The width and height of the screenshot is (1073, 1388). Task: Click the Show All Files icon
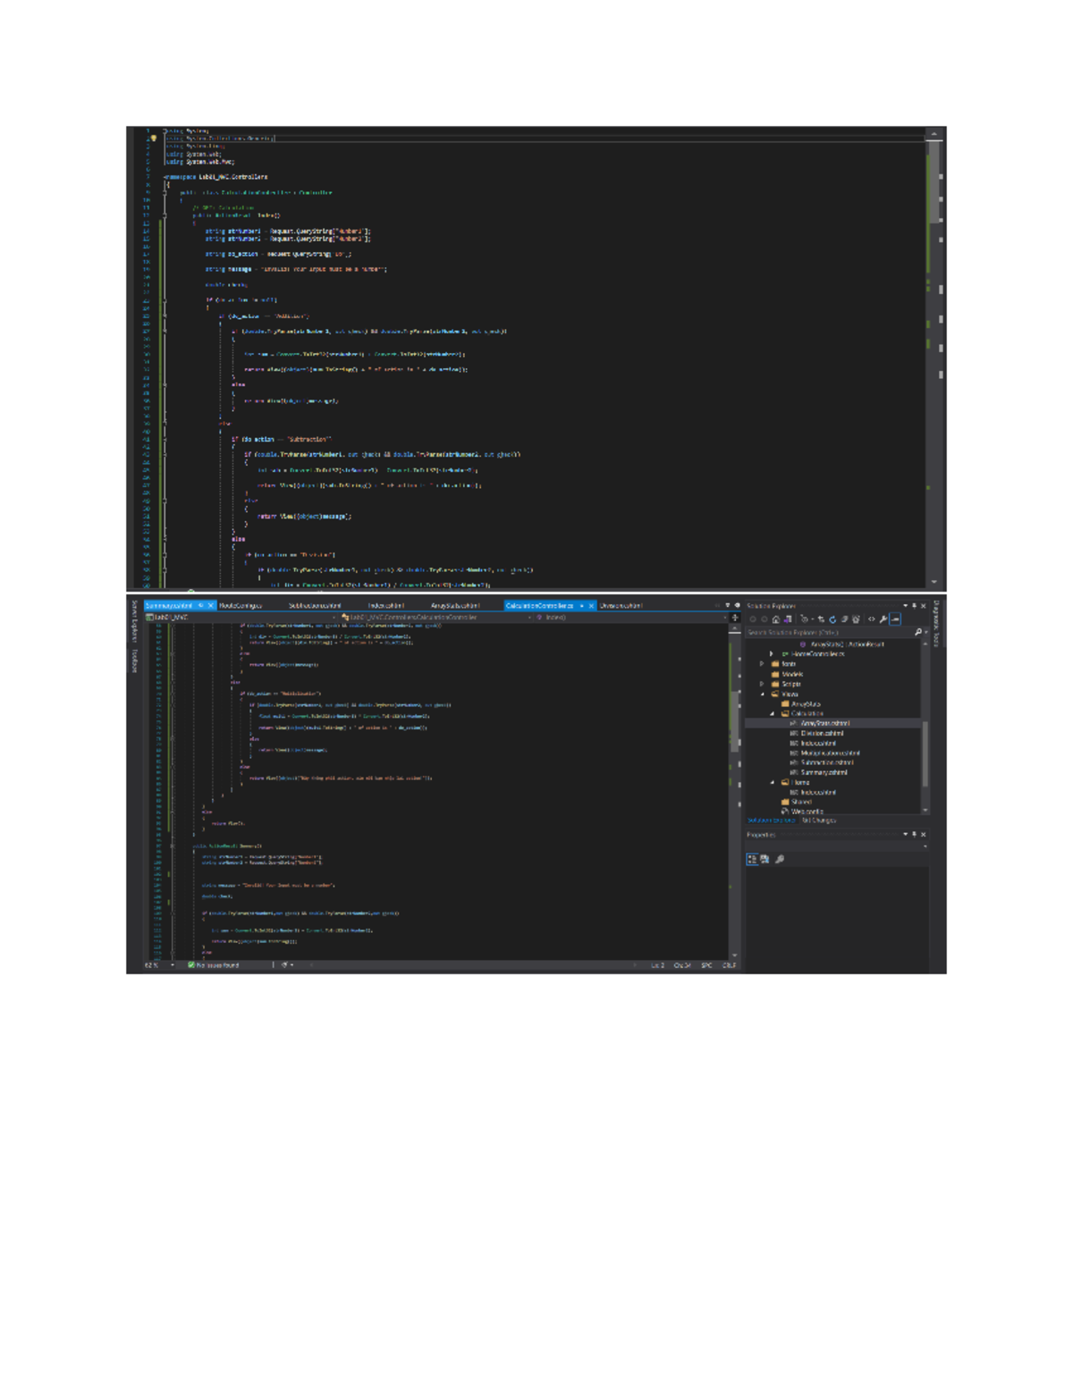856,619
